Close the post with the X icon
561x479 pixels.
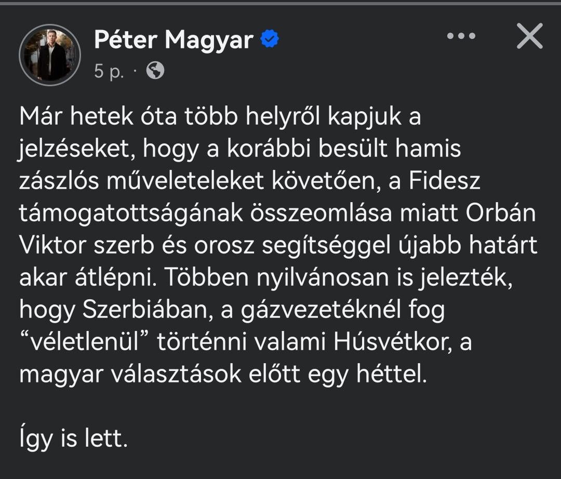tap(530, 36)
